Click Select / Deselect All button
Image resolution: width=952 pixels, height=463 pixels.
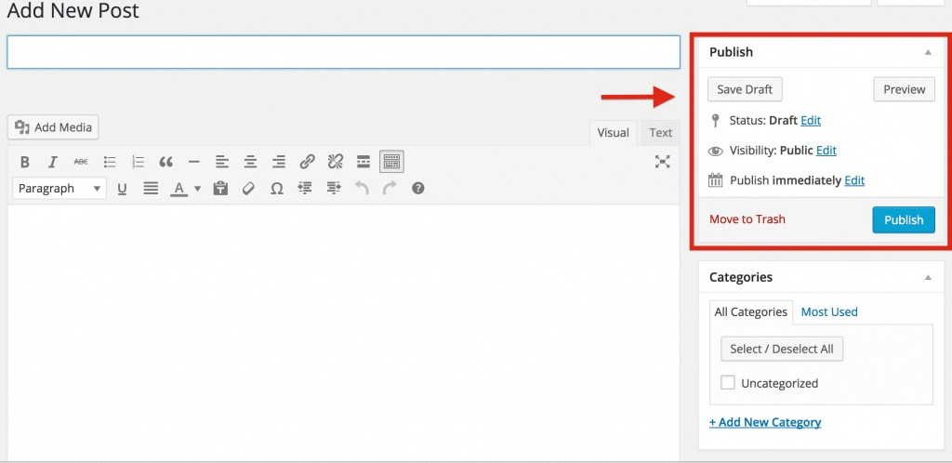[782, 349]
